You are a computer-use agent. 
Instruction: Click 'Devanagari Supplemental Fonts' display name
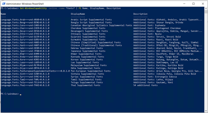coord(89,31)
